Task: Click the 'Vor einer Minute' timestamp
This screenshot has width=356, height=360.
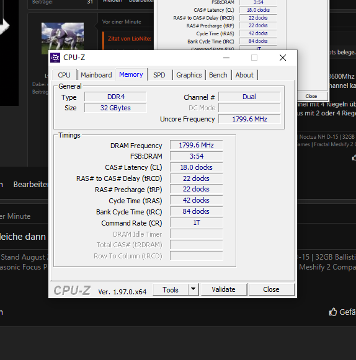Action: pos(122,22)
